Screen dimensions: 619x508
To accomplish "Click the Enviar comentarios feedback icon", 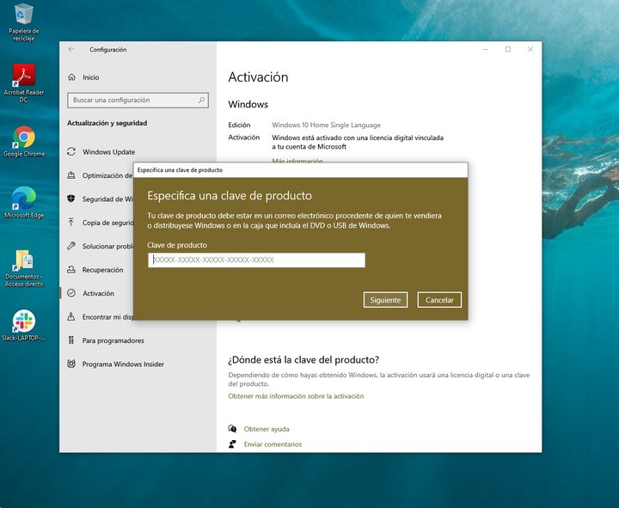I will 232,444.
